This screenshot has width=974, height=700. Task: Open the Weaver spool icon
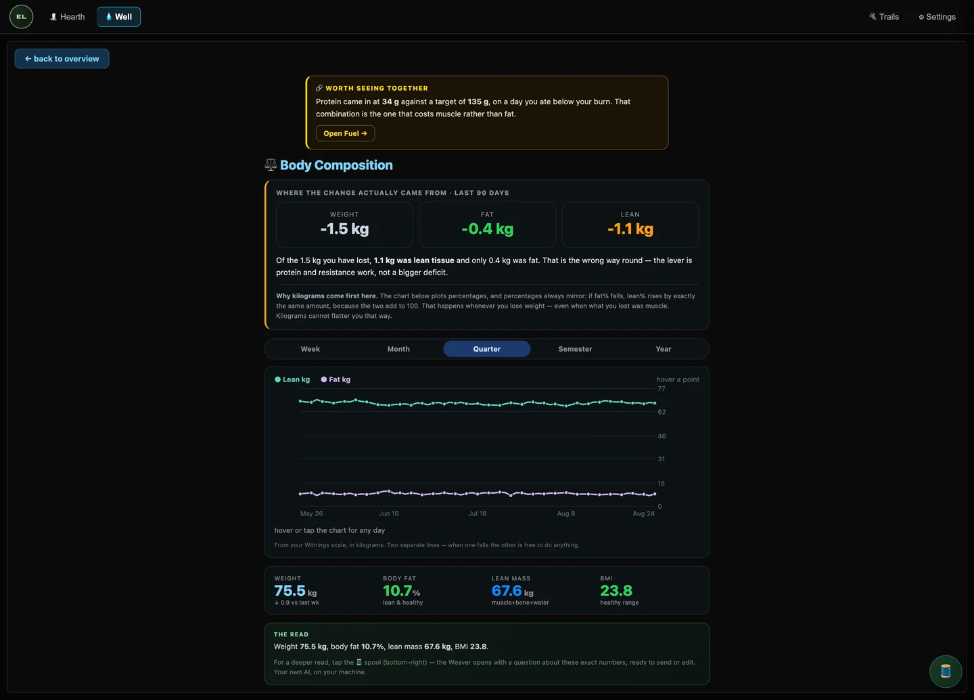[946, 671]
